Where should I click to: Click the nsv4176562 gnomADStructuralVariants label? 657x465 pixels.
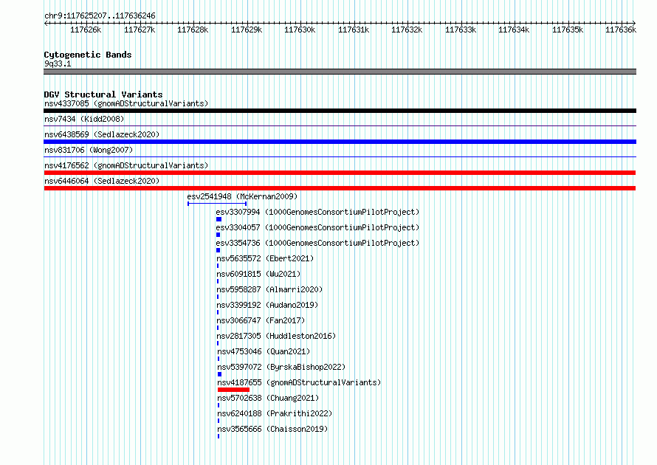point(126,165)
